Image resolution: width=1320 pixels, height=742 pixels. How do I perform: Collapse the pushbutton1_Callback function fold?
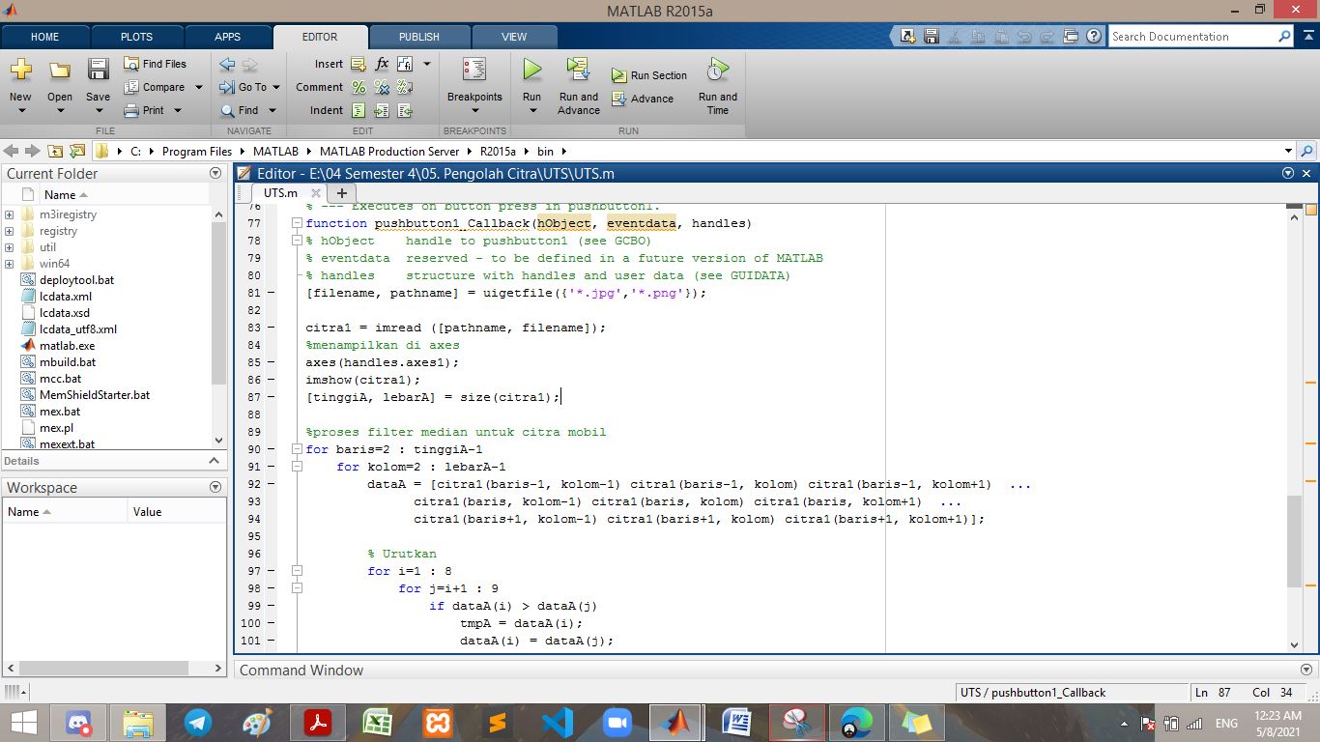coord(297,223)
